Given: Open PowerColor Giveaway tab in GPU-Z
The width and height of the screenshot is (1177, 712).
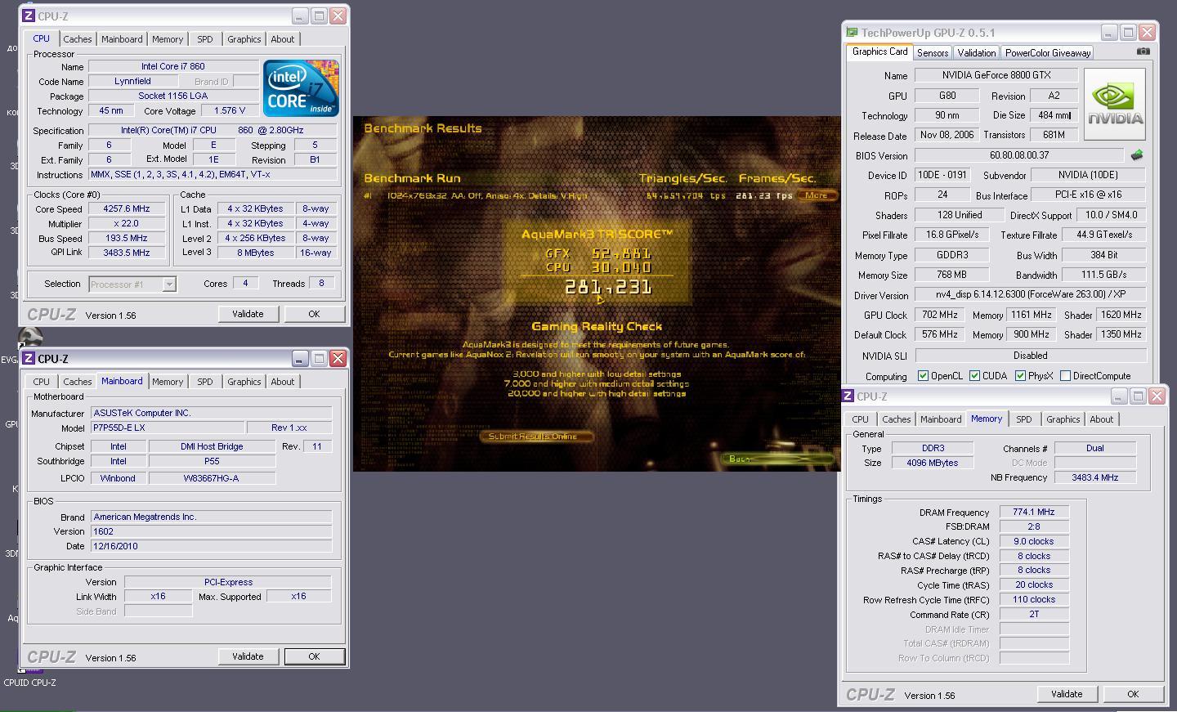Looking at the screenshot, I should point(1048,52).
